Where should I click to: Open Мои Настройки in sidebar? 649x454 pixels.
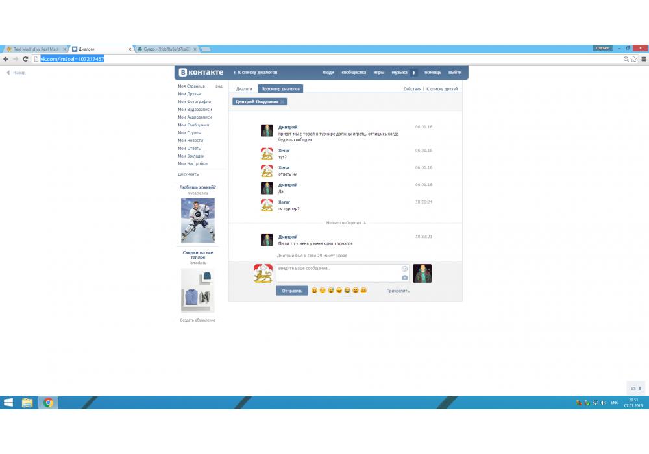193,163
